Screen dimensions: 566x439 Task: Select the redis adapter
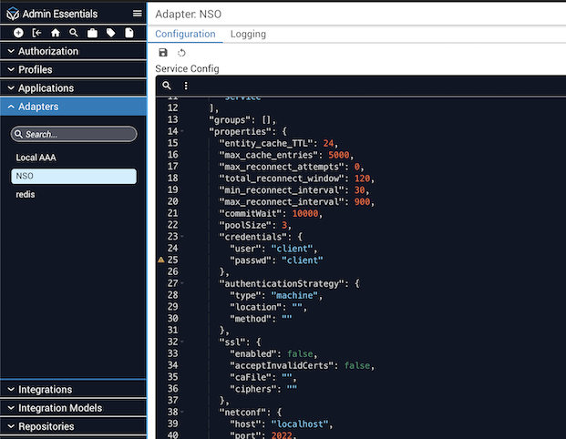(x=26, y=194)
